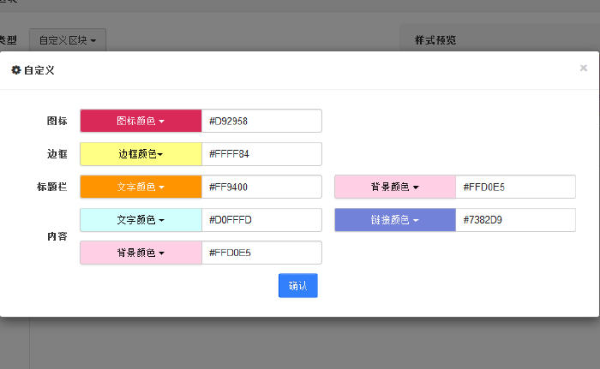This screenshot has height=369, width=600.
Task: Open the 边框颜色 color dropdown
Action: 141,154
